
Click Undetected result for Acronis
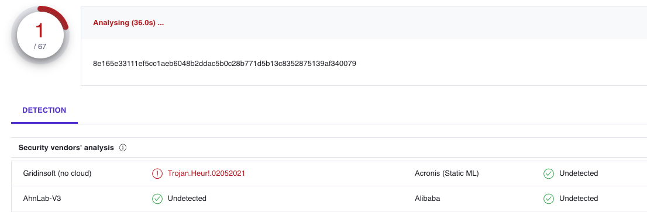pos(579,173)
